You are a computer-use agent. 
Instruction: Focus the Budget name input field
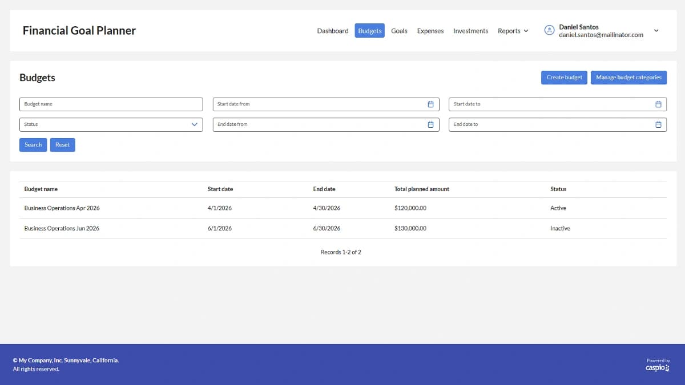(x=111, y=104)
